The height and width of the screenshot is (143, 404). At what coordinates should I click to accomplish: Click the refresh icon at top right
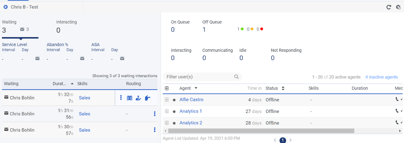[x=389, y=7]
